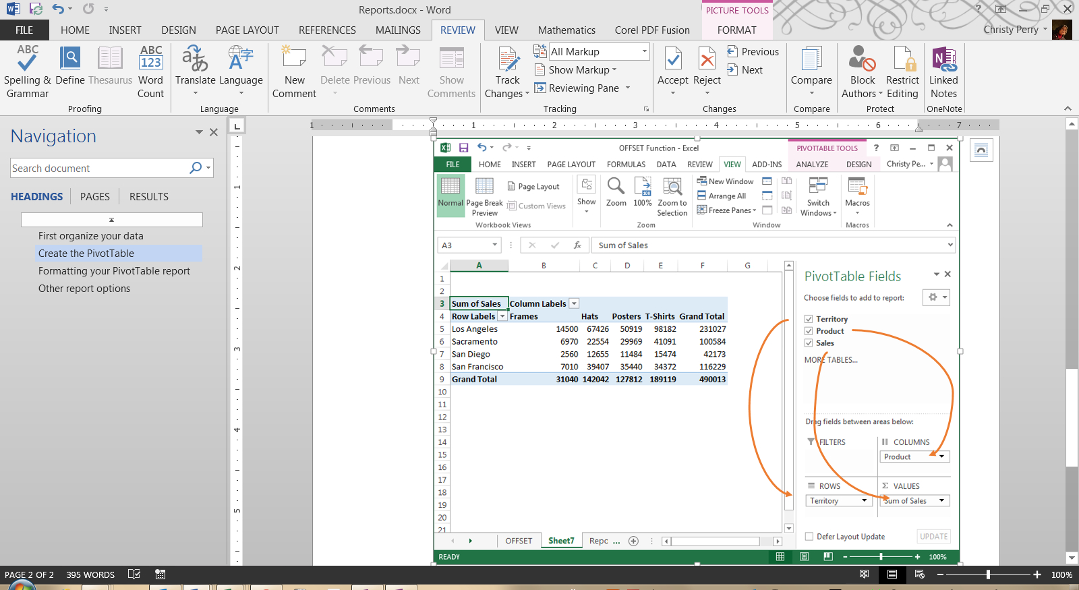Screen dimensions: 1079x590
Task: Switch to Read Mode in status bar
Action: (864, 574)
